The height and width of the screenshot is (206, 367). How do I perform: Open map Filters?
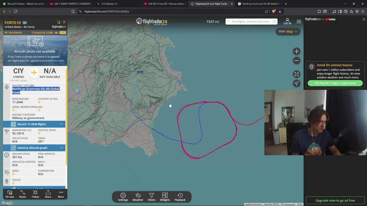tap(152, 197)
